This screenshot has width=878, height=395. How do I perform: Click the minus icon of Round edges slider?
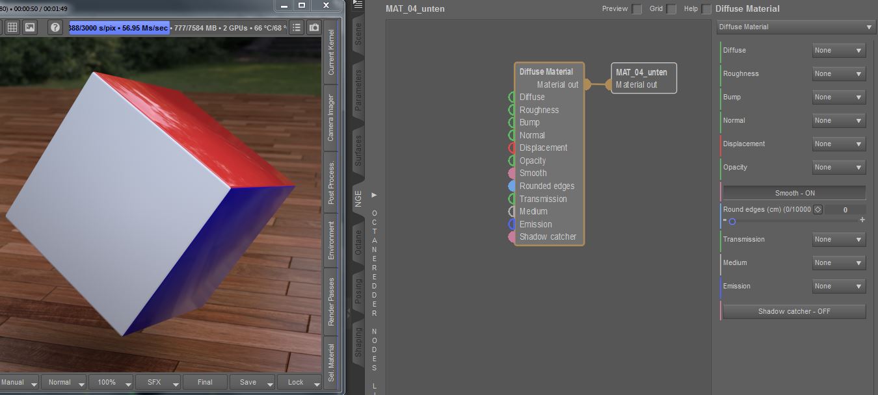click(725, 220)
